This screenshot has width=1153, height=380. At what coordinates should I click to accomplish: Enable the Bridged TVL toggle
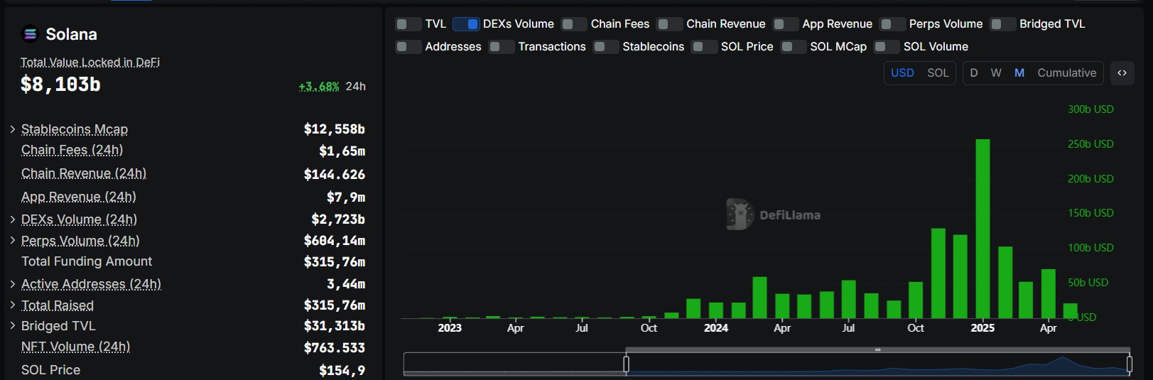click(x=1002, y=24)
